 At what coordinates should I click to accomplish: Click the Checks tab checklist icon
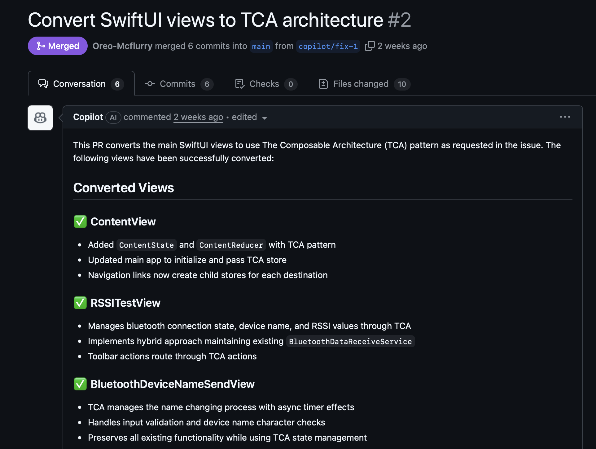click(x=240, y=84)
